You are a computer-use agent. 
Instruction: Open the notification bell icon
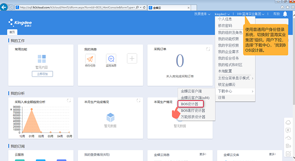pyautogui.click(x=285, y=14)
